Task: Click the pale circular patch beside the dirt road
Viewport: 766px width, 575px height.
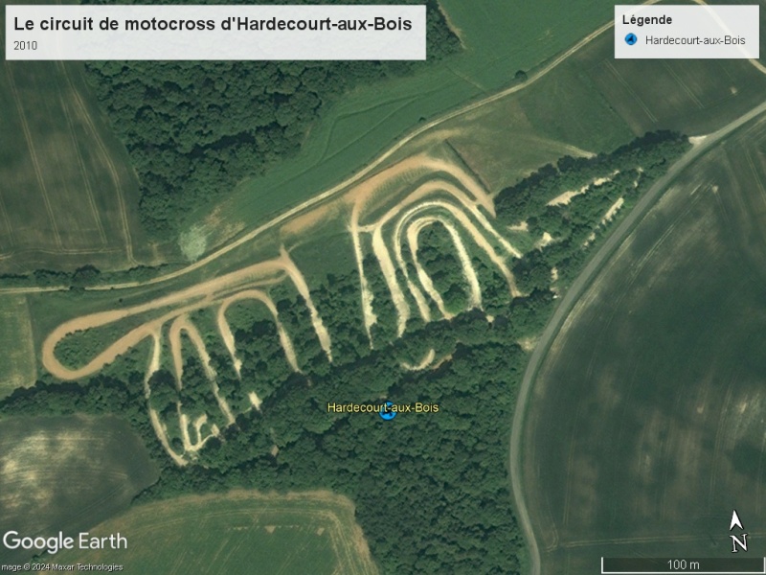Action: [192, 241]
